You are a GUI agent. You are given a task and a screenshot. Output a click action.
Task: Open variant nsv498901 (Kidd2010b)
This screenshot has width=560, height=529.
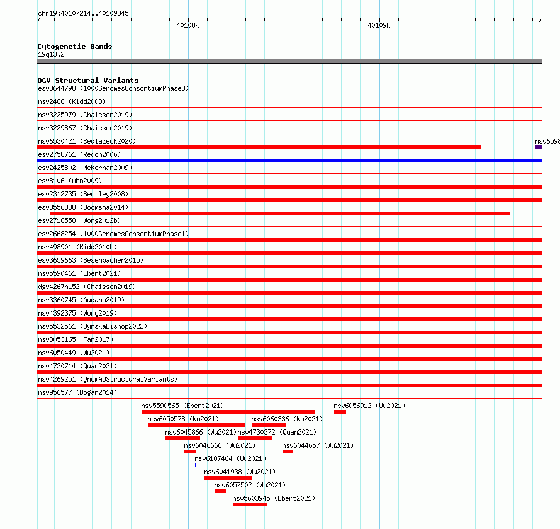(x=77, y=247)
